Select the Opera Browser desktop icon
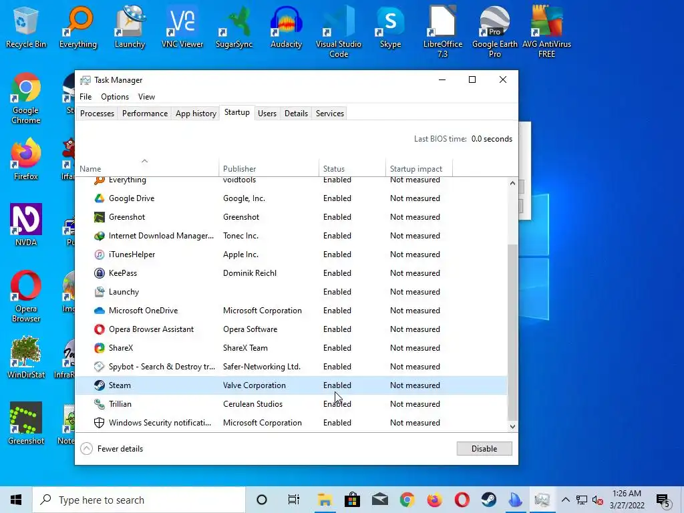Screen dimensions: 684x513 point(26,297)
